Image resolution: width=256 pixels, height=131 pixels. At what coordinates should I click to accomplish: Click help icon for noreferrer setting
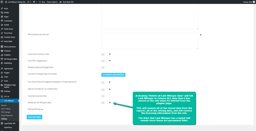point(110,89)
